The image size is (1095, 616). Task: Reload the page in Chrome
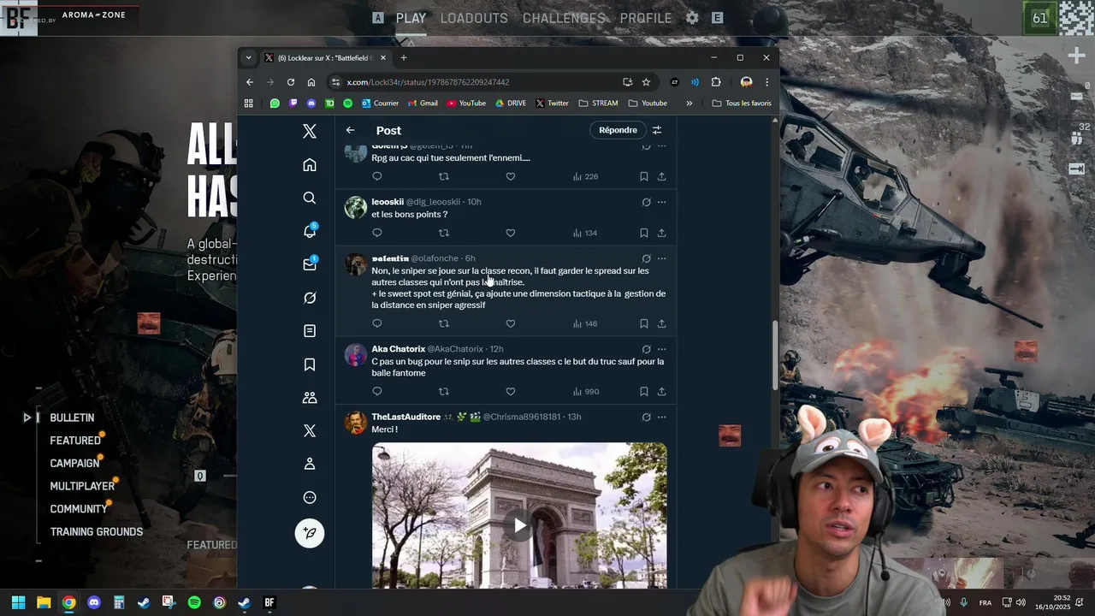coord(291,82)
